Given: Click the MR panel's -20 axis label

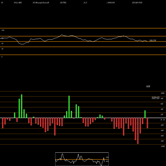Looking at the screenshot, I should pos(162,125).
